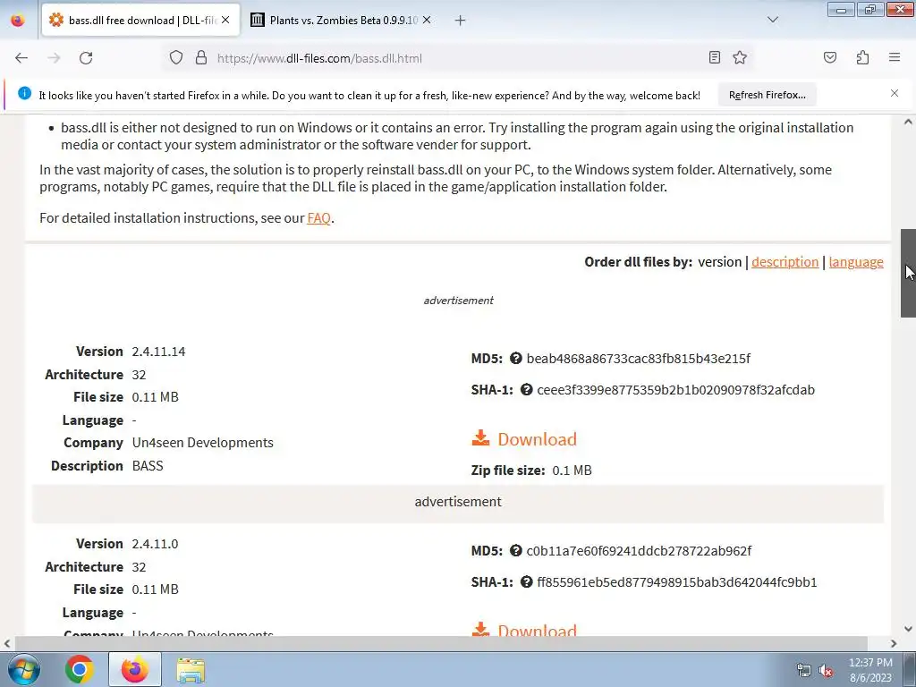Click SHA-1 hash ceee3f3399e8775359b2b1b02090978f32afcdab
916x687 pixels.
click(x=676, y=390)
